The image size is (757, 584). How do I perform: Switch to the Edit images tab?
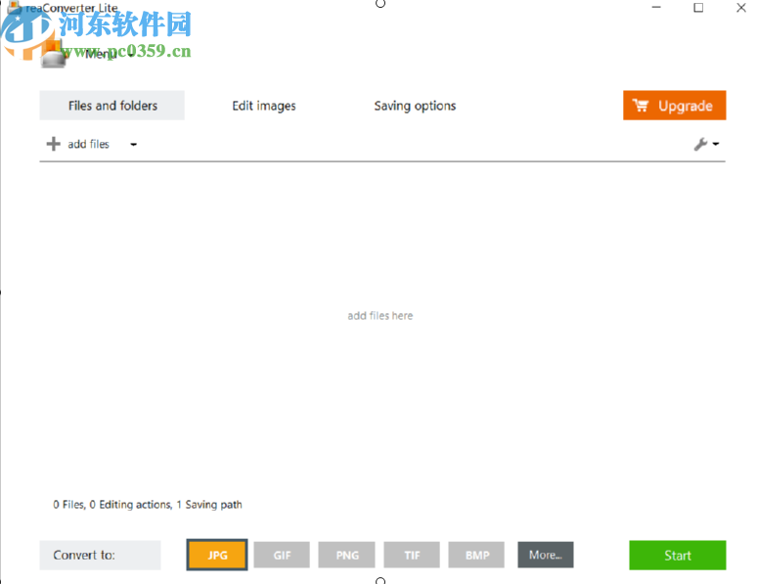(x=264, y=106)
